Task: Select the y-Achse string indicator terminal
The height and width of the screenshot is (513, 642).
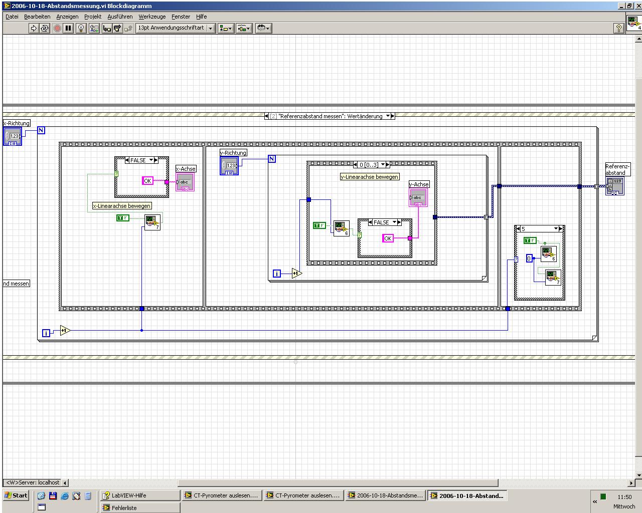Action: click(x=418, y=198)
